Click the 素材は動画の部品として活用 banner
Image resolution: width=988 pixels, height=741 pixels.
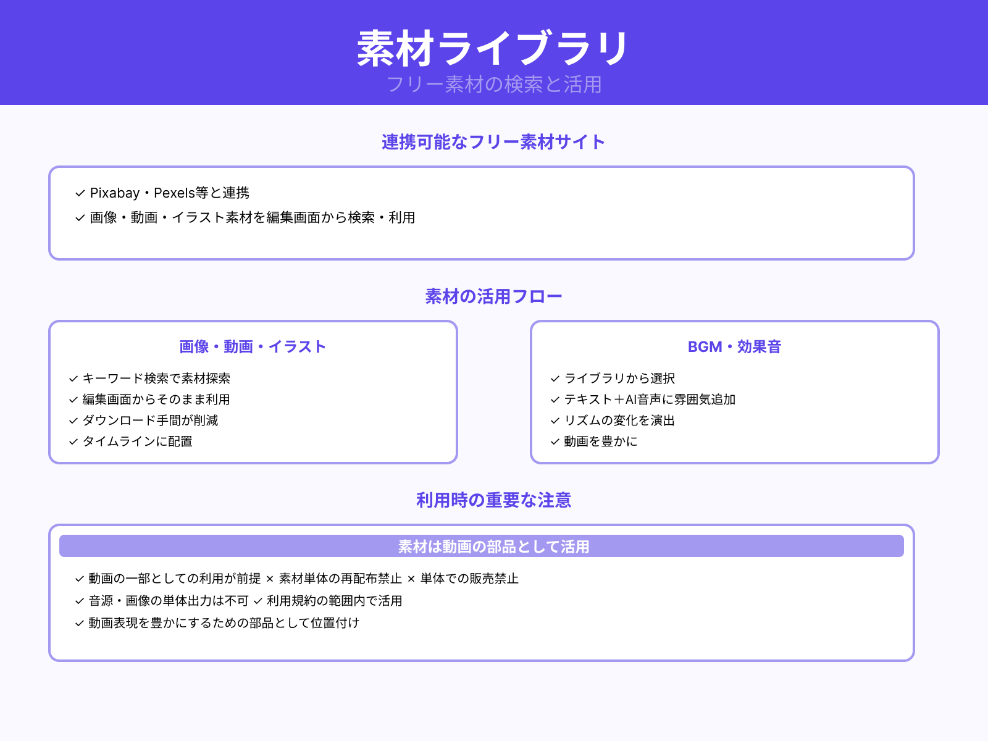(x=494, y=546)
